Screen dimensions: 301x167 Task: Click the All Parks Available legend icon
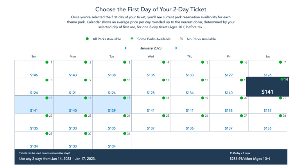pos(87,39)
